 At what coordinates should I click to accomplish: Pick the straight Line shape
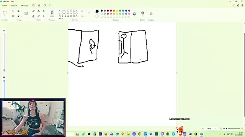(x=60, y=11)
